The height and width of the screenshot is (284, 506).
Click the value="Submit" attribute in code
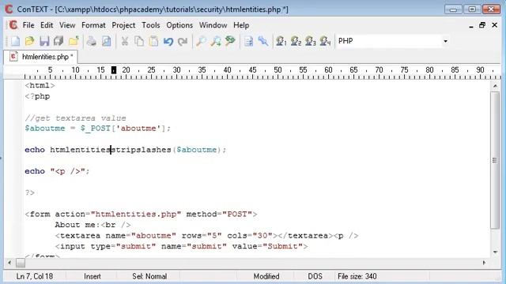coord(267,246)
